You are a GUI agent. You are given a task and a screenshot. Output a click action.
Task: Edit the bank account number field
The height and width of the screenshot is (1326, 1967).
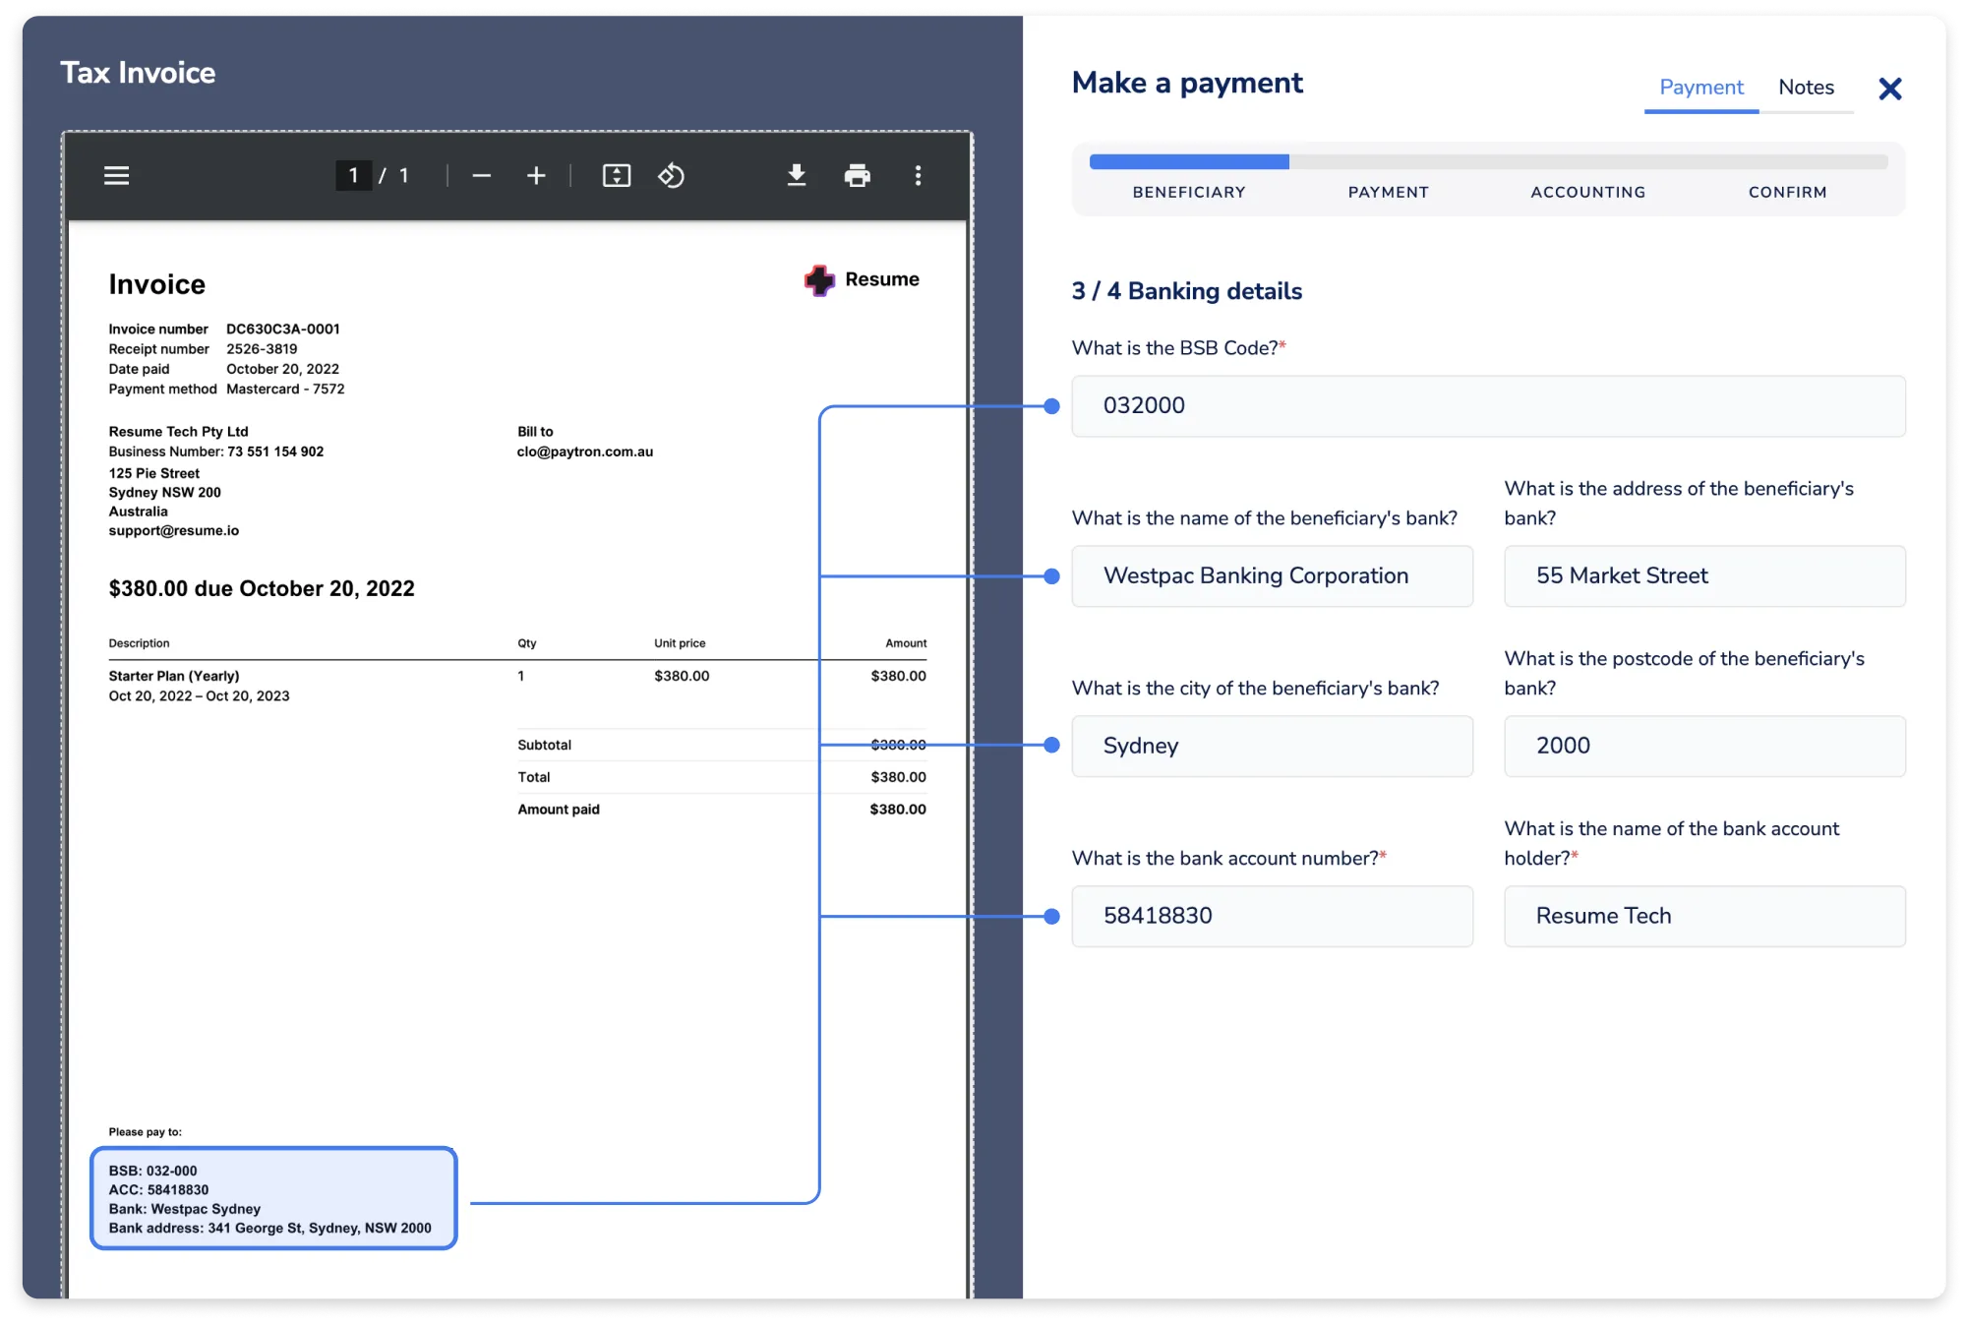coord(1272,916)
